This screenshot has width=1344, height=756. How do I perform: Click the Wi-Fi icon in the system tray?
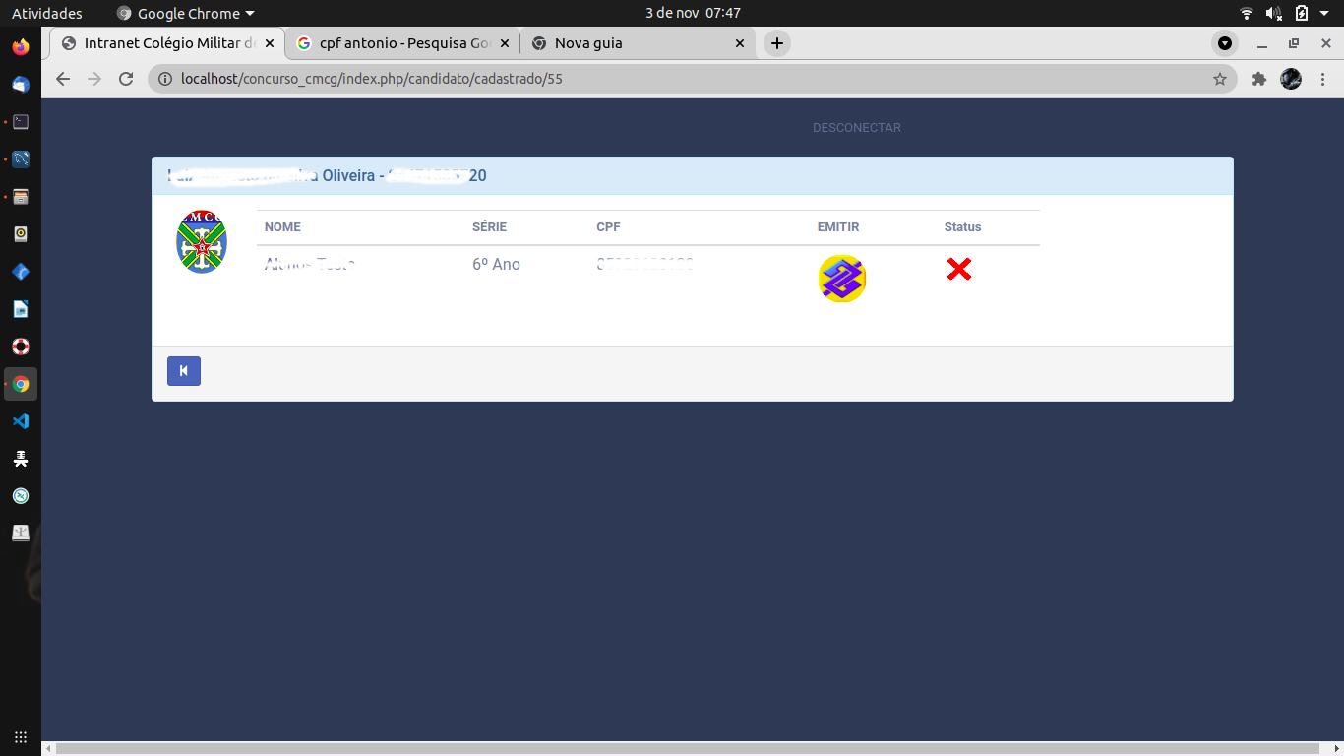pos(1247,14)
